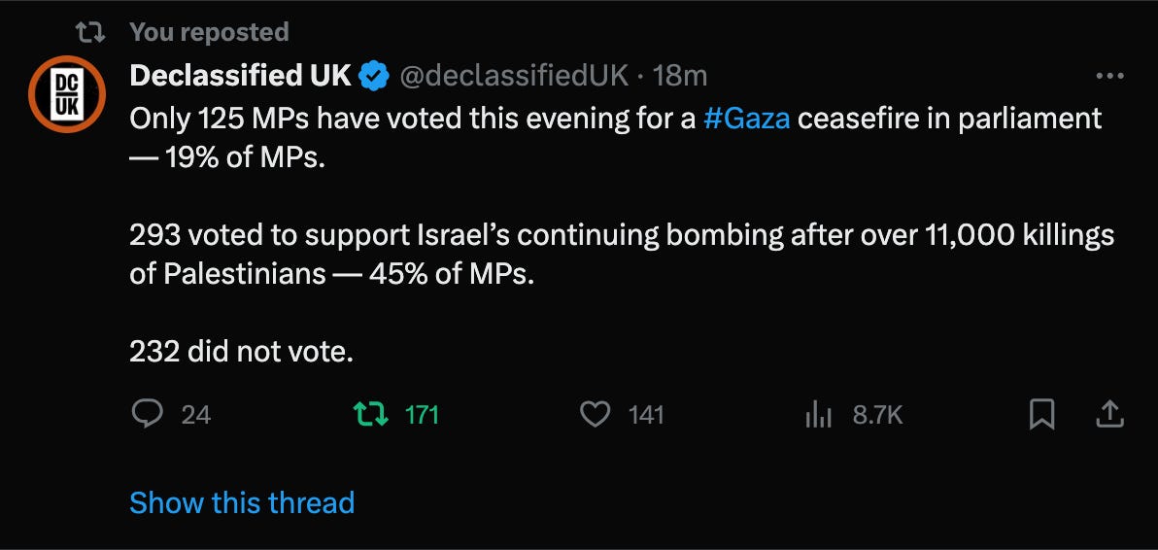The height and width of the screenshot is (550, 1158).
Task: Undo the green repost arrows icon
Action: [x=371, y=414]
